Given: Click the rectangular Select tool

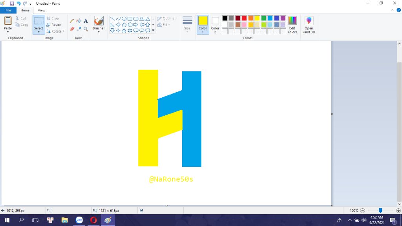Looking at the screenshot, I should 39,21.
